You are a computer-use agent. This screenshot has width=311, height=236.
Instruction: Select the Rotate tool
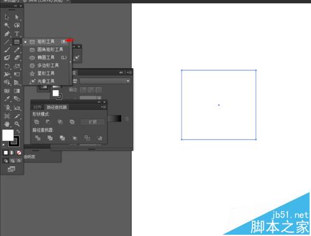click(7, 66)
